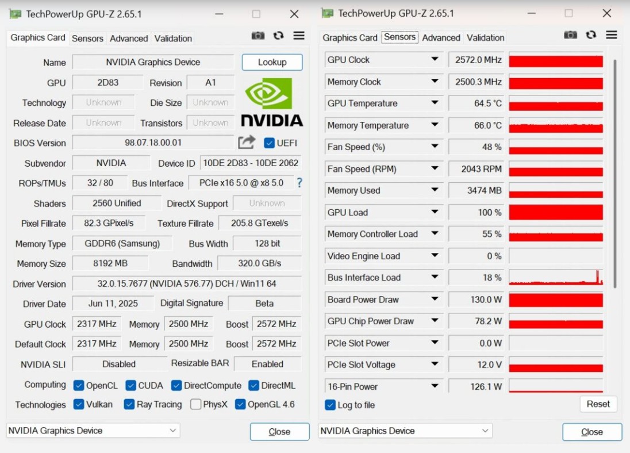This screenshot has height=453, width=630.
Task: Click the 130.0 W Board Power value
Action: point(476,300)
